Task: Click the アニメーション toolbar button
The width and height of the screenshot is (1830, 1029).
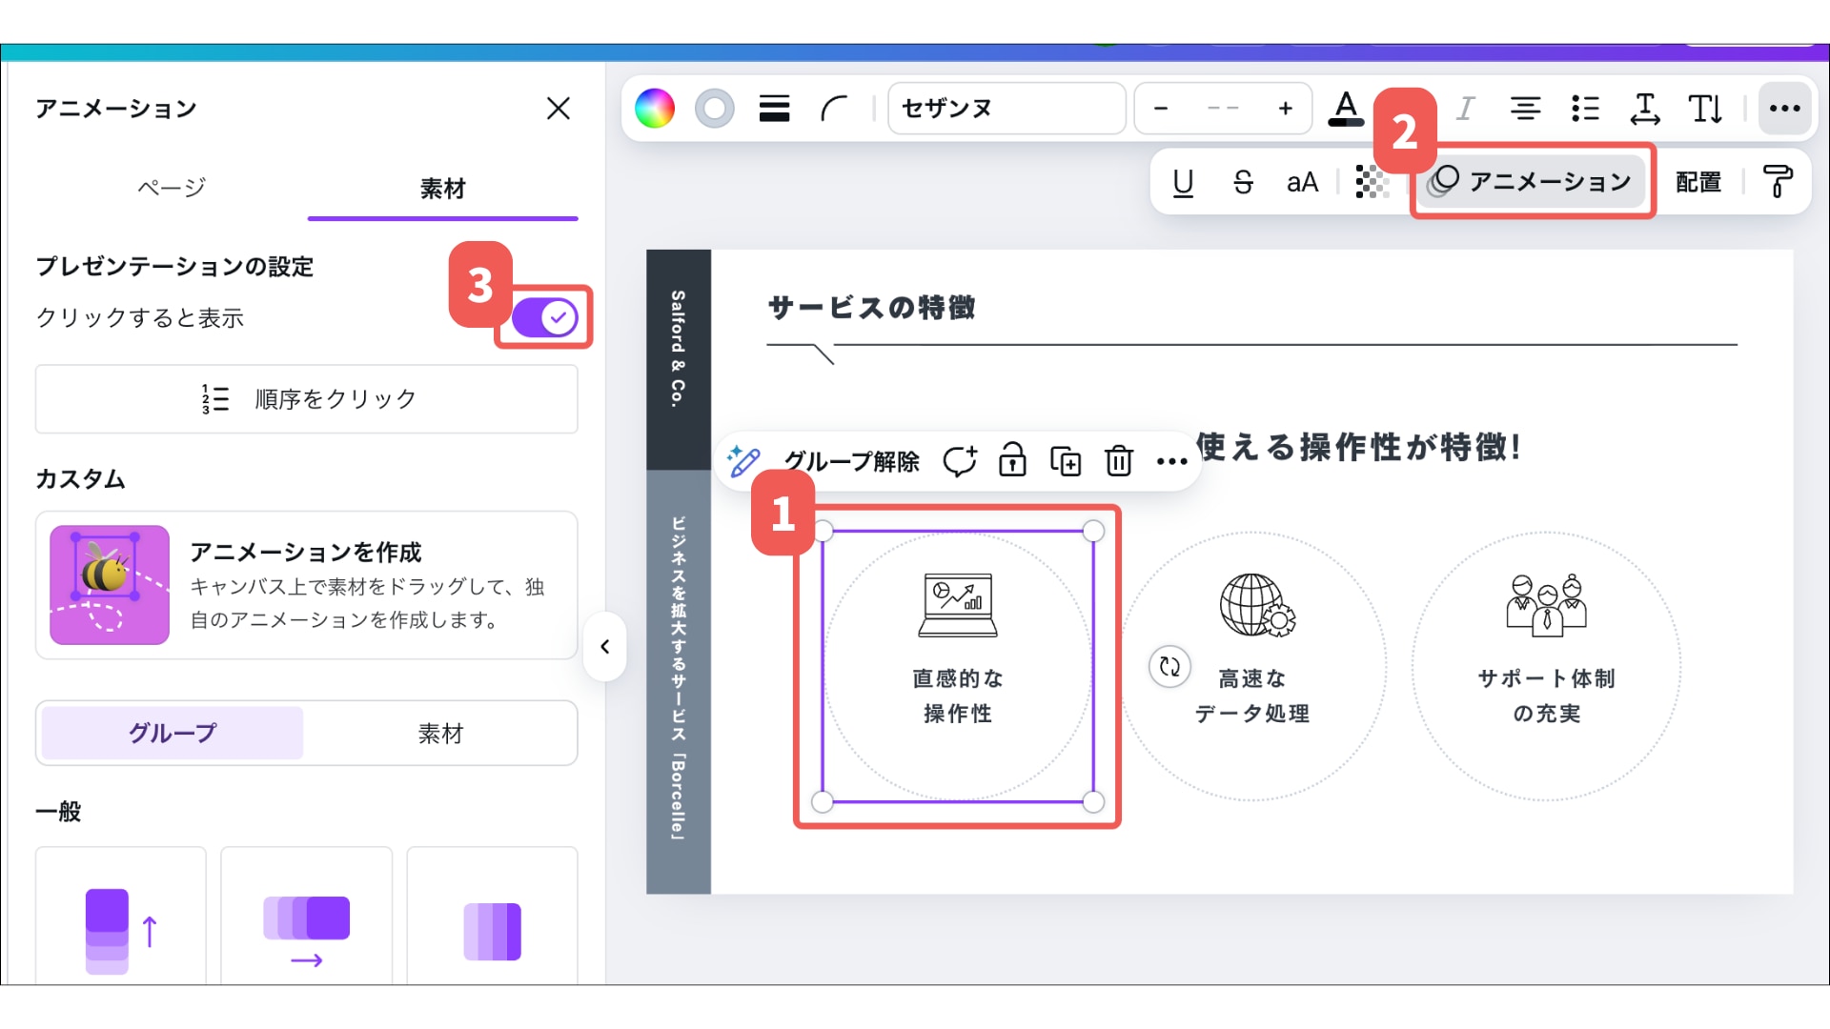Action: [1534, 182]
